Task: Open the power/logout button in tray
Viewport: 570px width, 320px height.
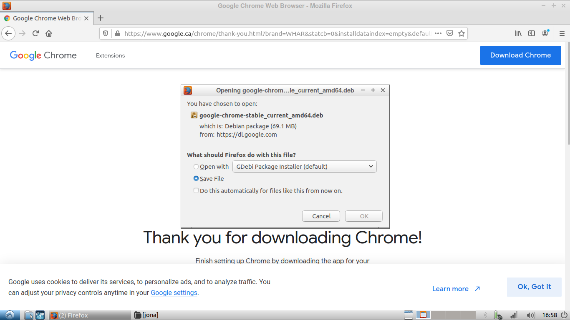Action: pos(565,315)
